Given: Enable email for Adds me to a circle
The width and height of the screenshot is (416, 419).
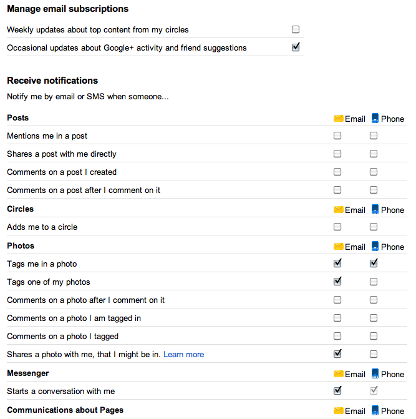Looking at the screenshot, I should click(337, 227).
